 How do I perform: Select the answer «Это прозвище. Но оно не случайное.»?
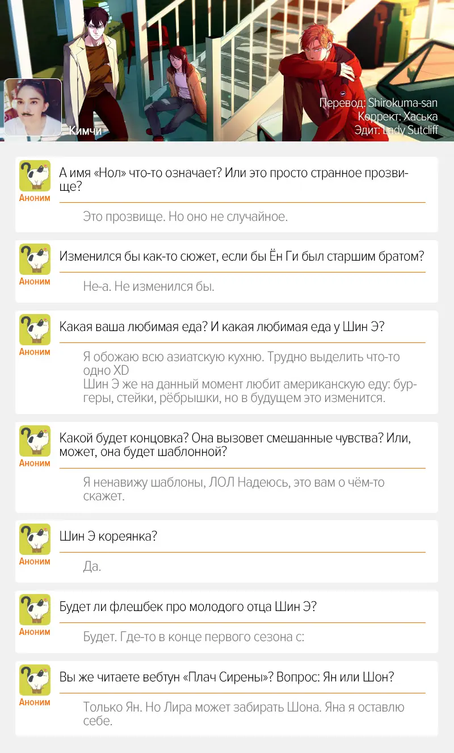click(x=185, y=216)
